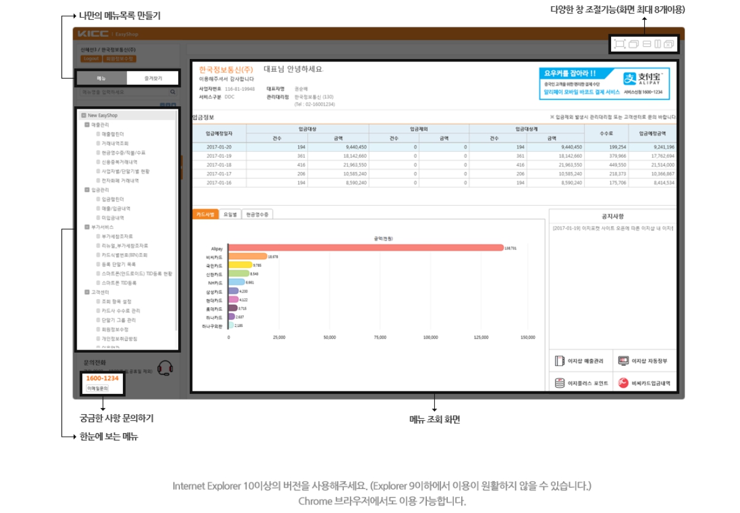Screen dimensions: 740x513
Task: Click the full-screen window layout icon
Action: (x=620, y=44)
